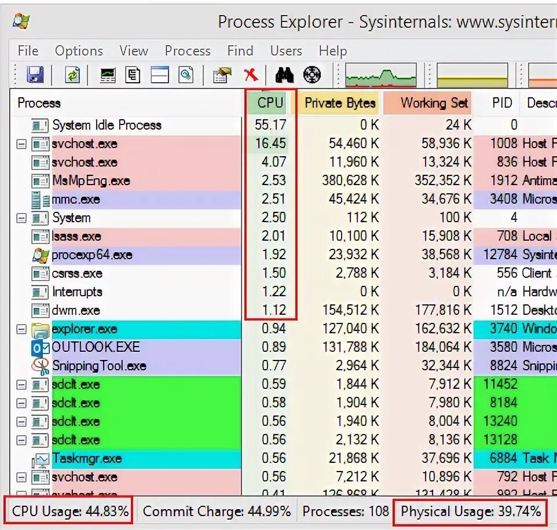The image size is (557, 530).
Task: Click the OUTLOOK.EXE Outlook icon
Action: [x=40, y=348]
